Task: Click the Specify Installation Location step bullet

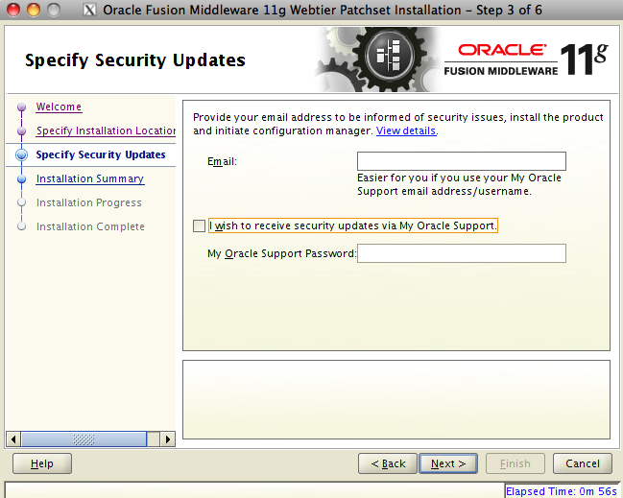Action: pyautogui.click(x=21, y=131)
